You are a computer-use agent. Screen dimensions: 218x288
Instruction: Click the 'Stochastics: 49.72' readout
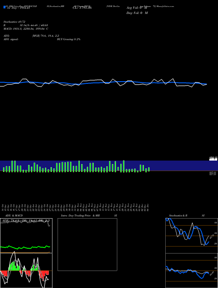pos(14,22)
